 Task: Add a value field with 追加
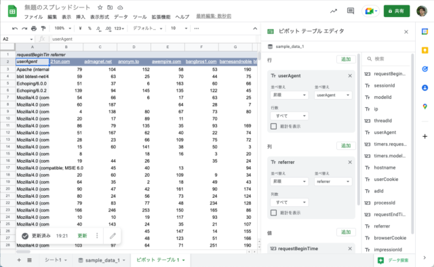(x=346, y=232)
